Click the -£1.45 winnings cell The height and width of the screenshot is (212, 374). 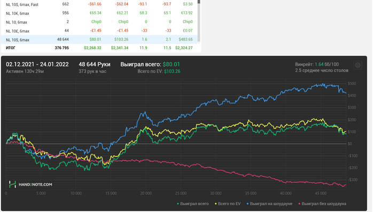pyautogui.click(x=96, y=30)
